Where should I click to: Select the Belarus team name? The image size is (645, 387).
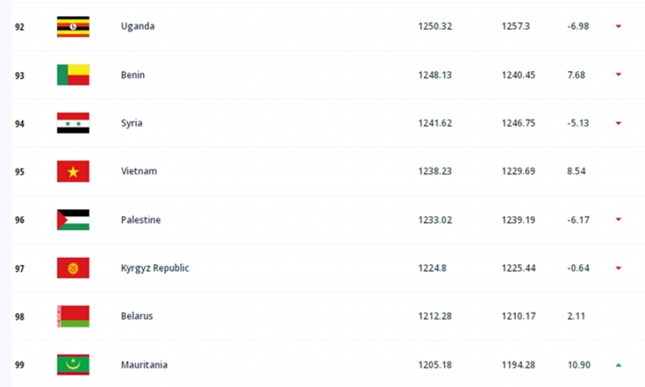click(137, 316)
